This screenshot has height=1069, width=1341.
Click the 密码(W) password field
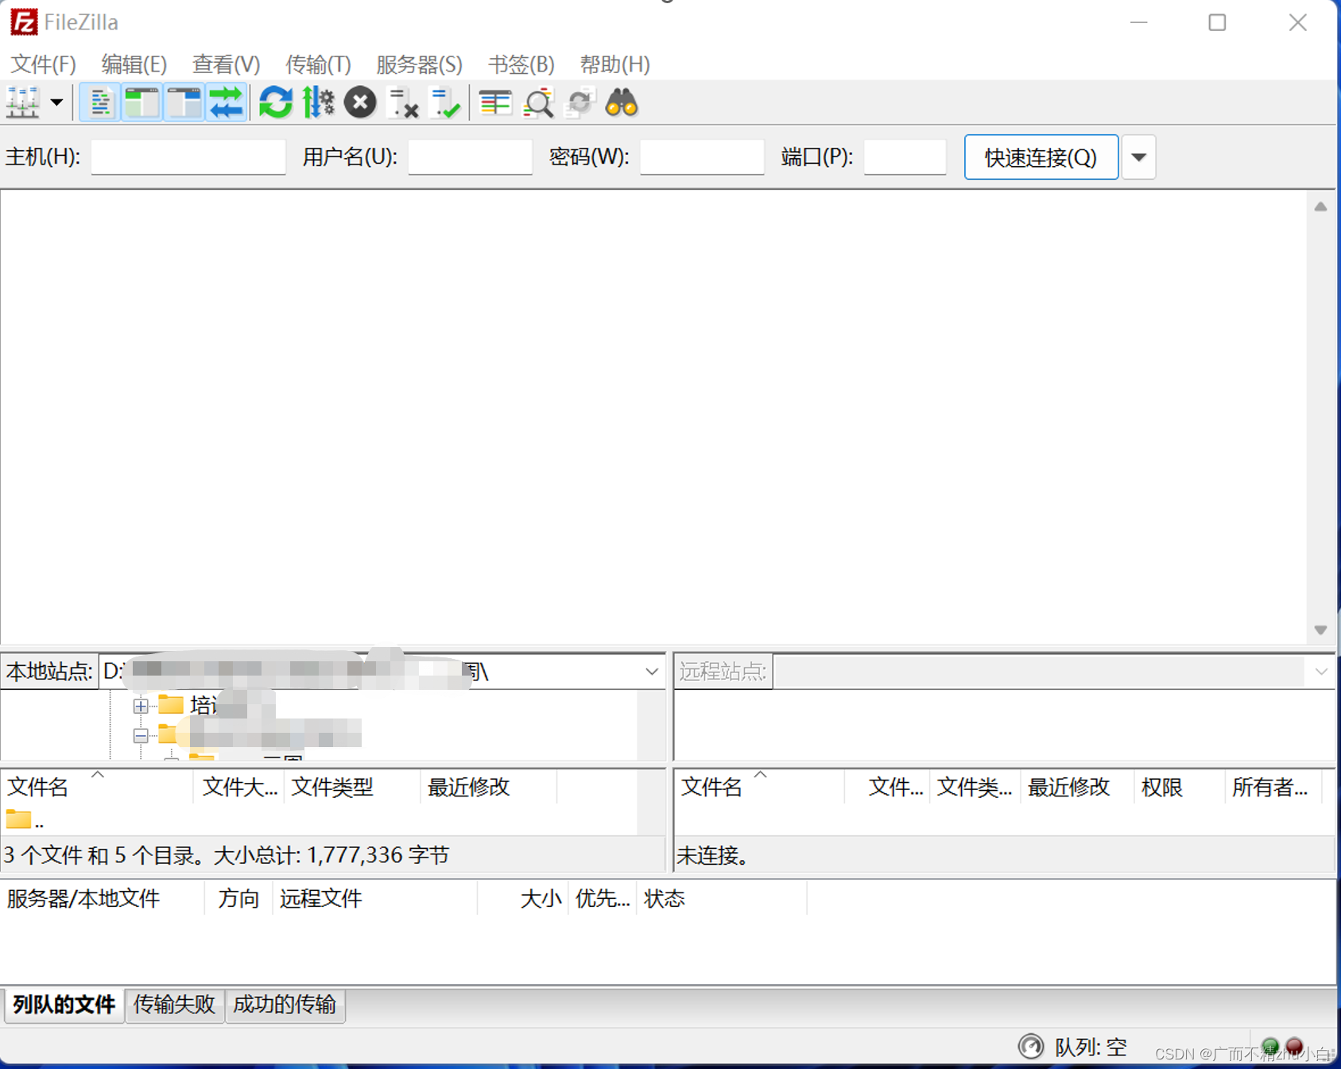coord(702,157)
